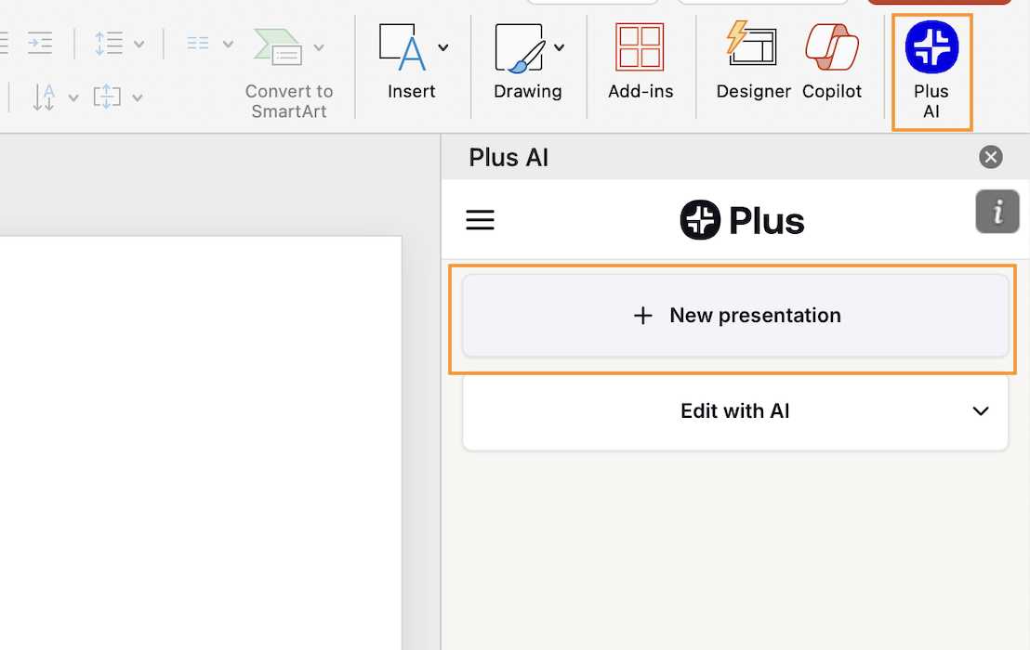Click the Plus AI pane title

pos(508,158)
